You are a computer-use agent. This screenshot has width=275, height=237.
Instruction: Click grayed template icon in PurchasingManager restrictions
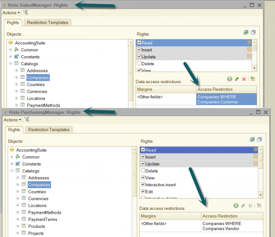[x=259, y=206]
